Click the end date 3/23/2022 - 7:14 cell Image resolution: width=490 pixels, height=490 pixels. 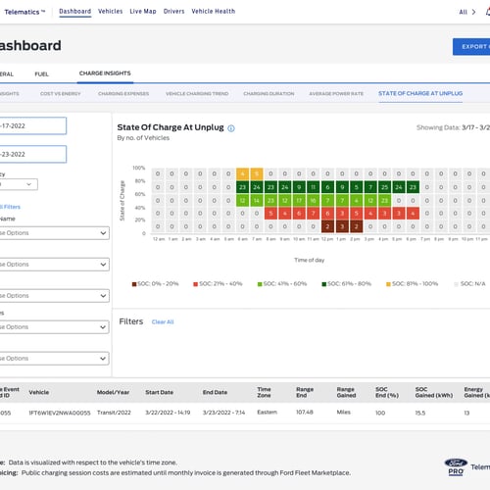223,413
